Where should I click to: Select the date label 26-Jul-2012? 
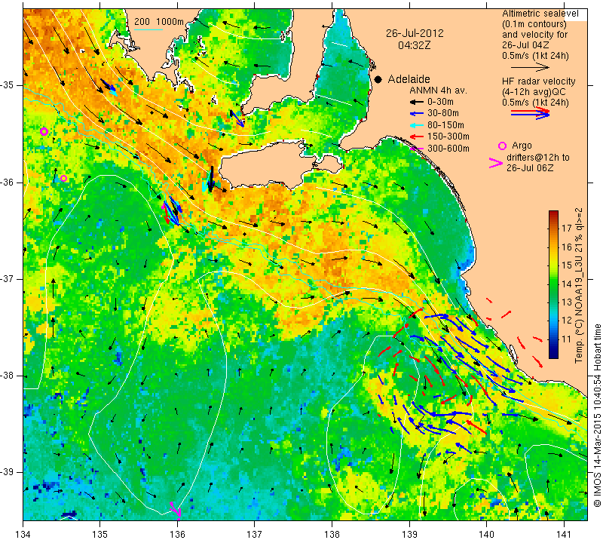coord(415,33)
